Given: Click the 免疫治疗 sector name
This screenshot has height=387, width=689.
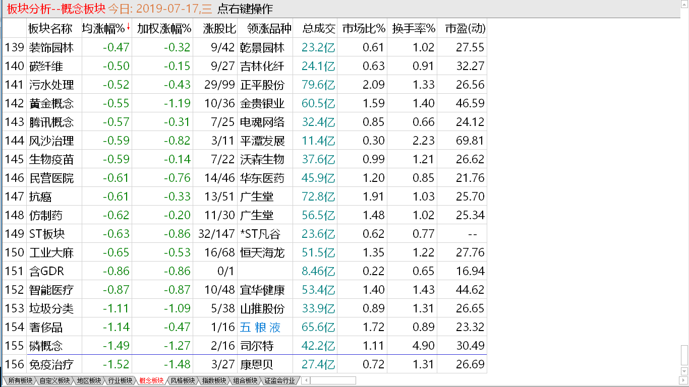Looking at the screenshot, I should [51, 364].
